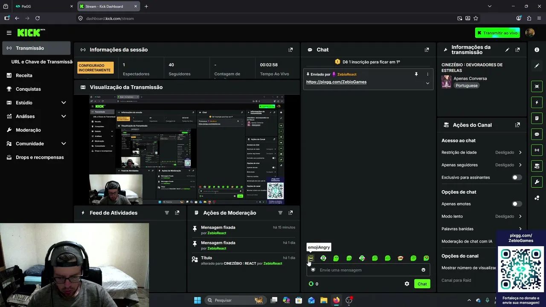The width and height of the screenshot is (546, 307).
Task: Click the shield identity icon in message box
Action: coord(313,270)
